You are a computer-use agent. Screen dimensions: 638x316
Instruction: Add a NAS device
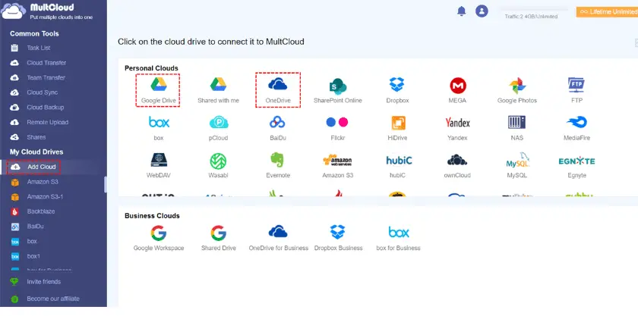(516, 127)
